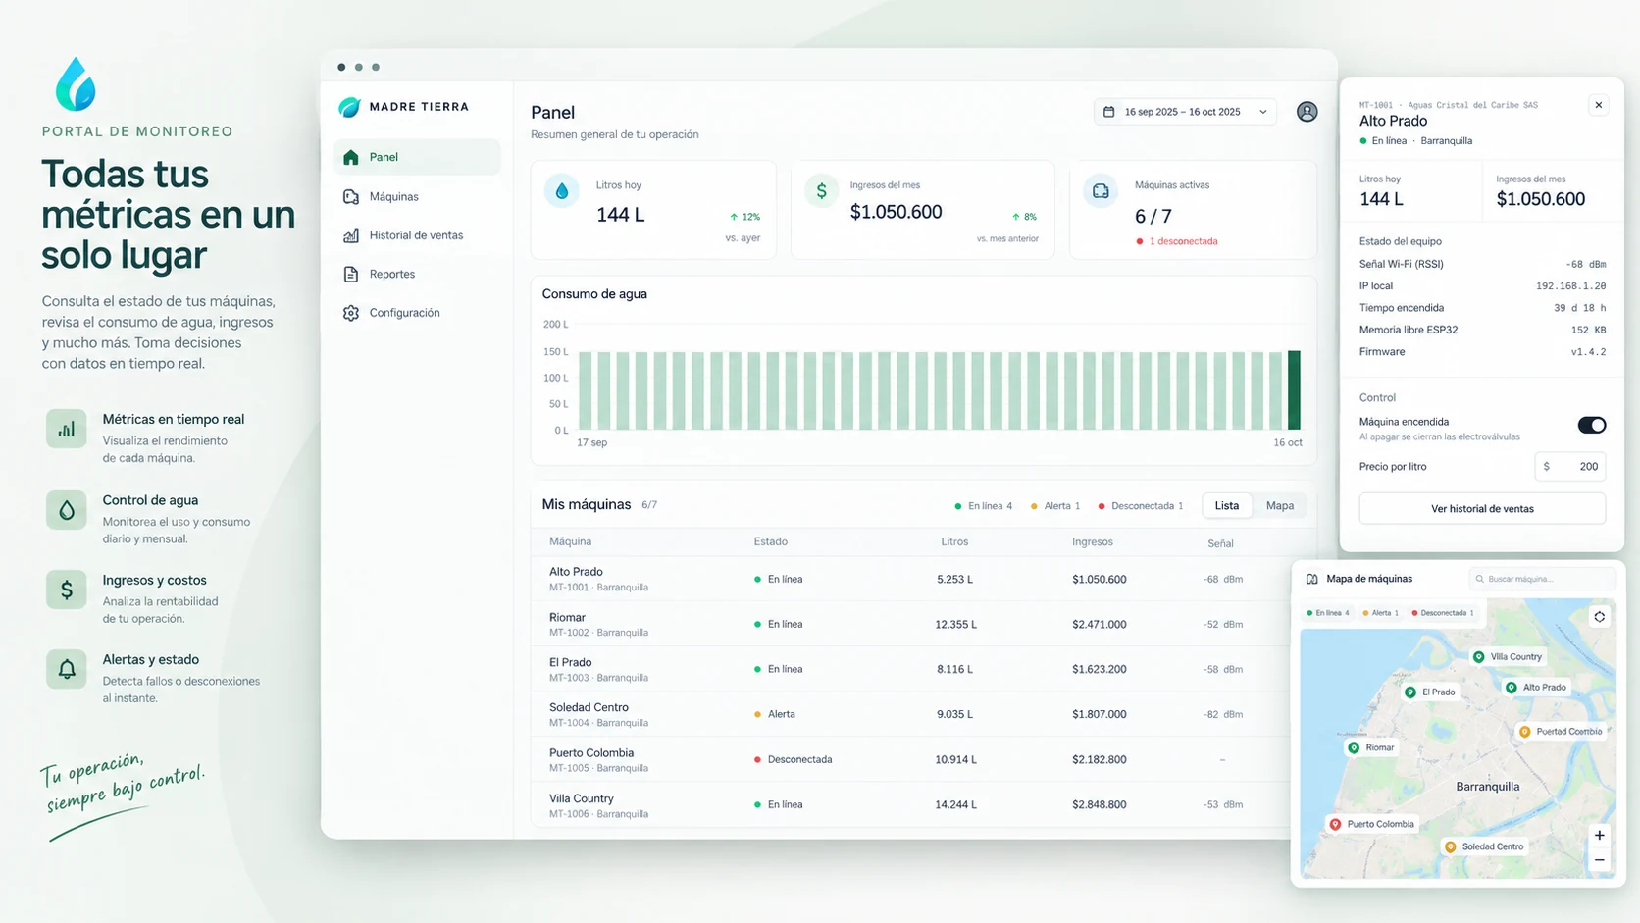Click the Madre Tierra leaf logo
The image size is (1640, 923).
coord(349,107)
